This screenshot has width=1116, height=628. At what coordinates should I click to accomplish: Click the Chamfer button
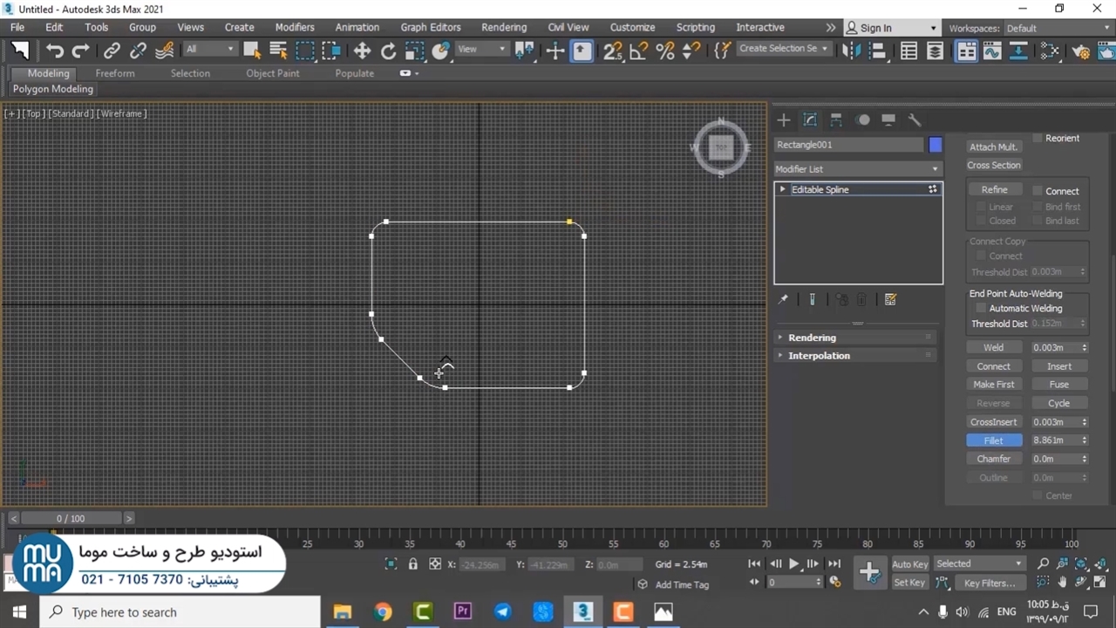click(x=993, y=459)
